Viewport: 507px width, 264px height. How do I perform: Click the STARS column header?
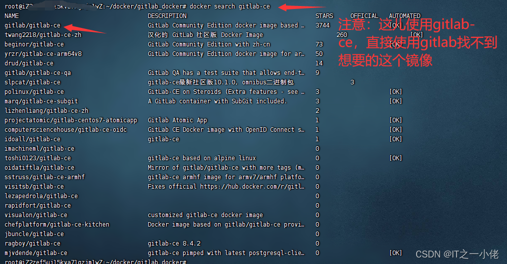[x=324, y=16]
